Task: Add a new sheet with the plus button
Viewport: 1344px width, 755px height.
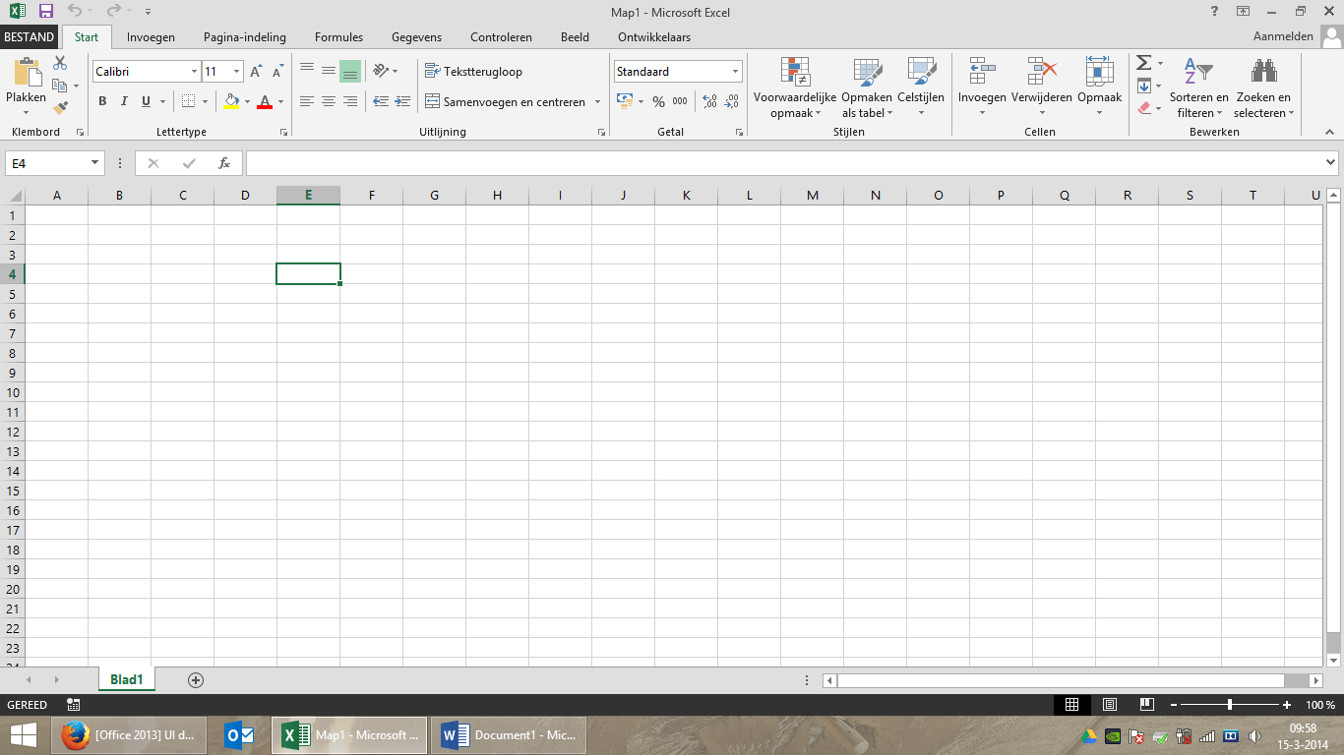Action: [196, 679]
